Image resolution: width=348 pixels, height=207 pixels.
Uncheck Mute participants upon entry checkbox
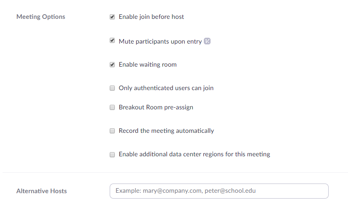coord(112,41)
